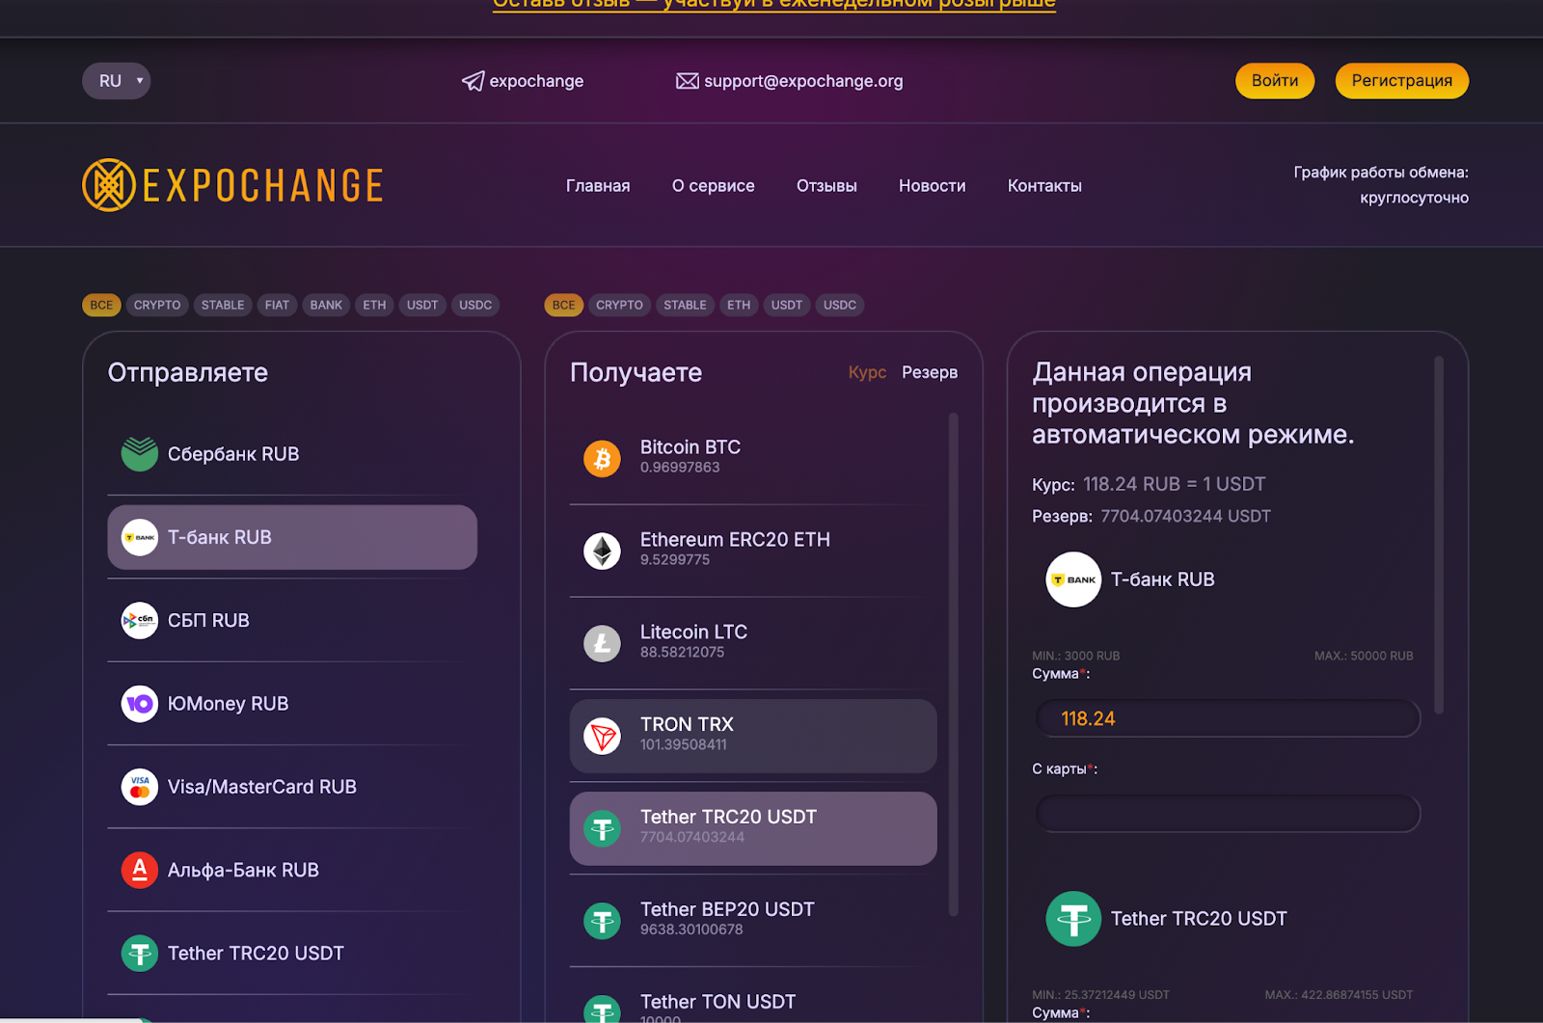Open the Отзывы menu item
This screenshot has height=1023, width=1543.
click(826, 186)
